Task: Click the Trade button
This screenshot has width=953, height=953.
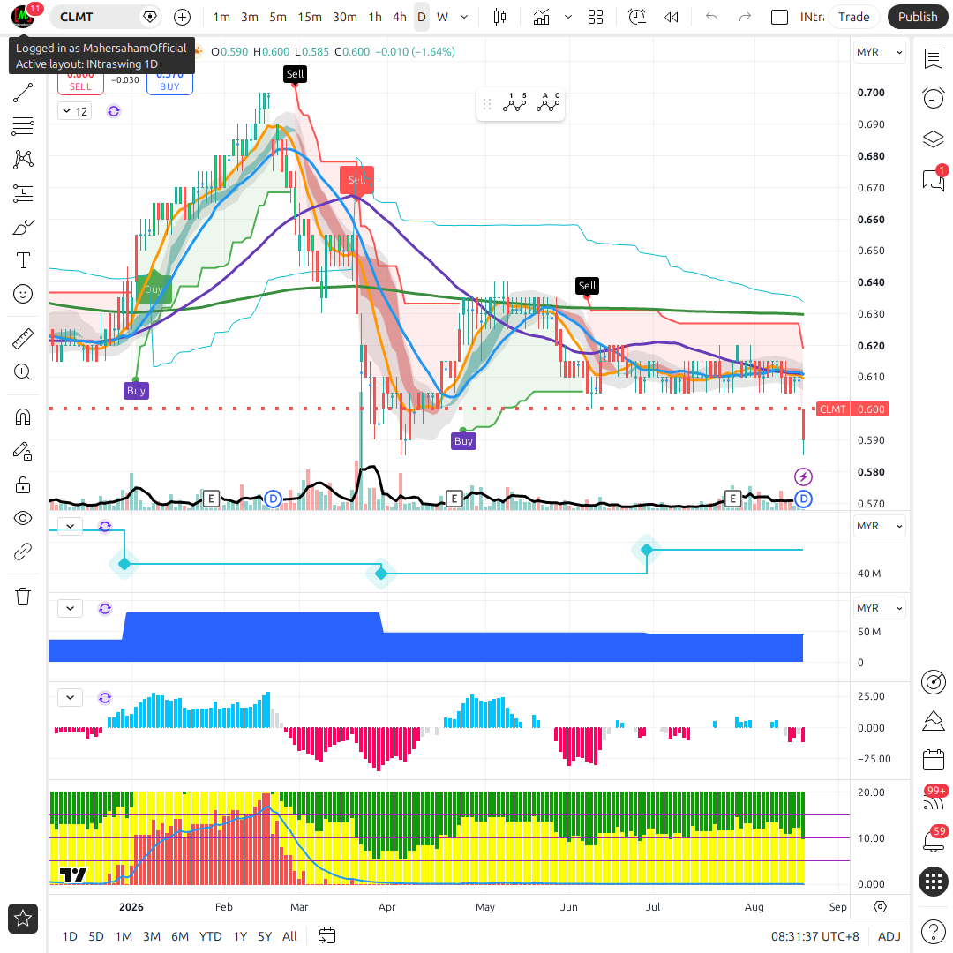Action: point(853,17)
